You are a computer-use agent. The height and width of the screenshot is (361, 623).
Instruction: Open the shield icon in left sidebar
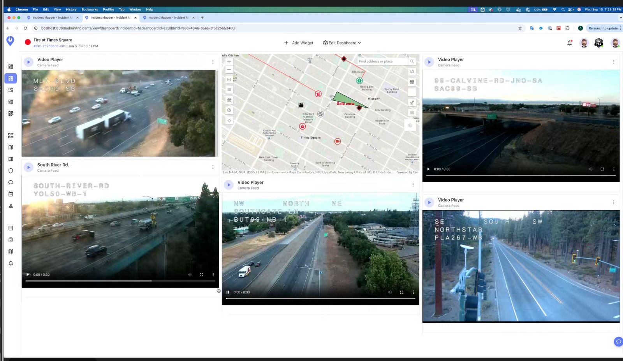(x=11, y=171)
